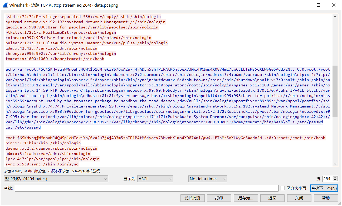Click the gdm:x:42:42 line
The image size is (342, 206).
[x=51, y=48]
